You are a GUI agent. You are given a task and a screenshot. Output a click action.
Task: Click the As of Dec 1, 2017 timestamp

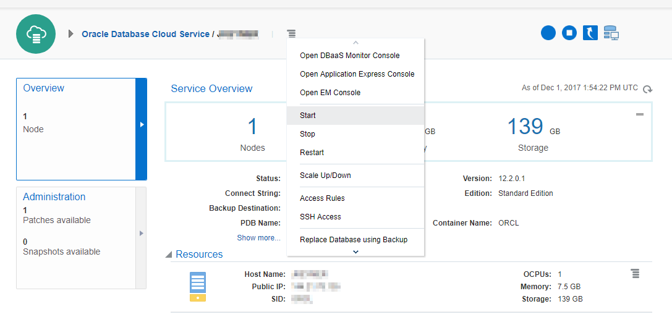tap(580, 88)
